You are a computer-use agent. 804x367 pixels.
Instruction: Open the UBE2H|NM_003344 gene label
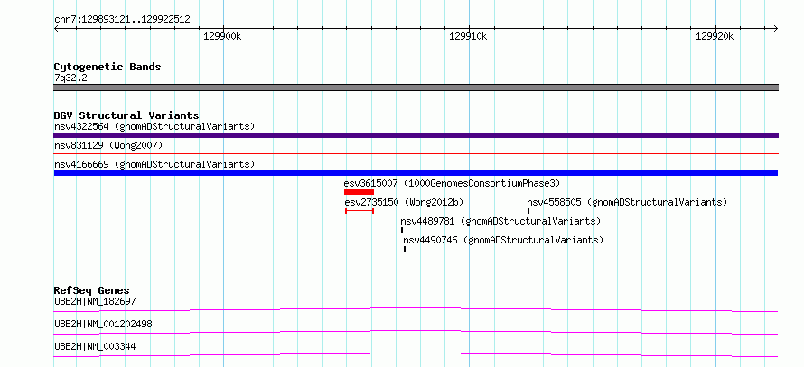pyautogui.click(x=95, y=347)
